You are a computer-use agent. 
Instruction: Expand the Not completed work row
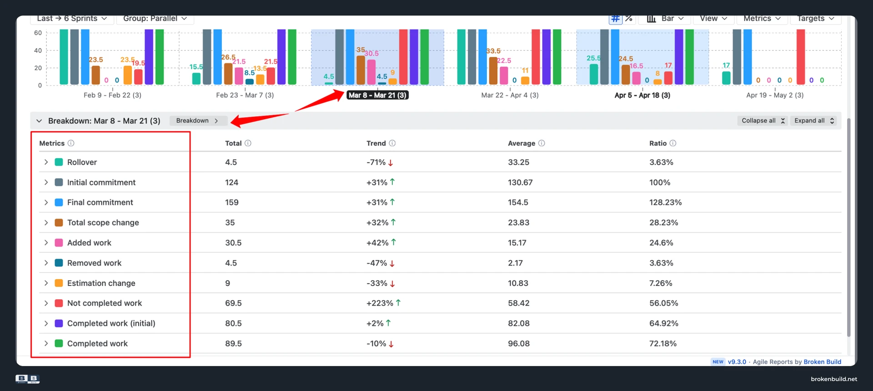[46, 303]
